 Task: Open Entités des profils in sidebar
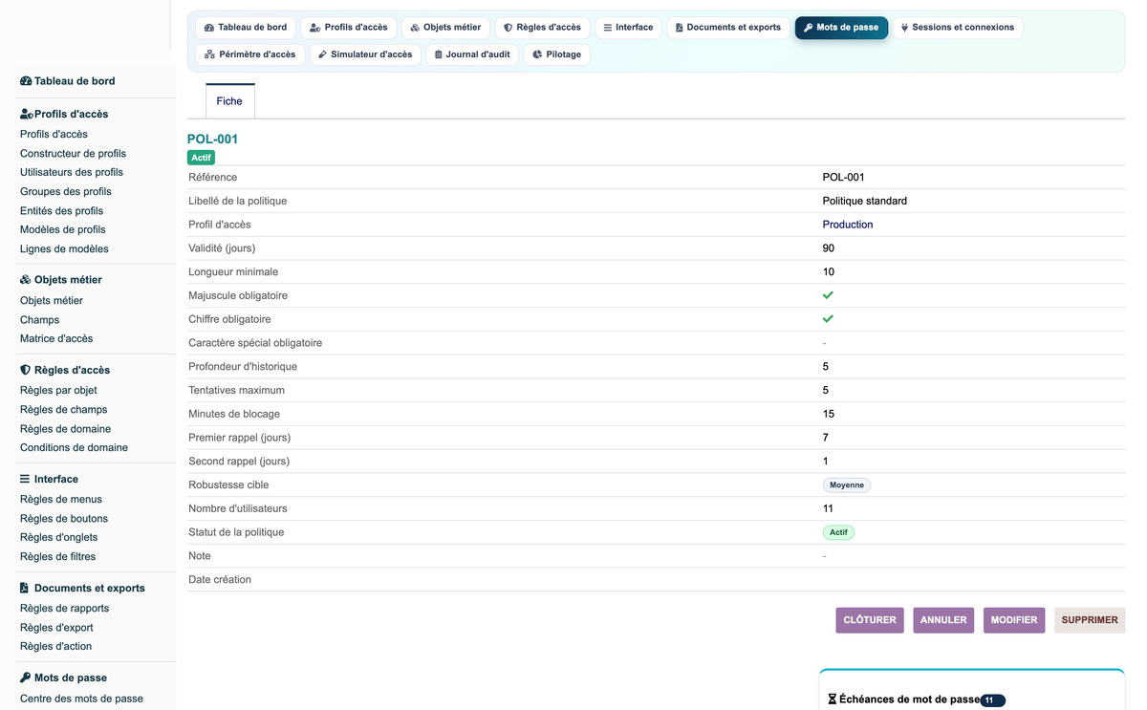(x=61, y=211)
